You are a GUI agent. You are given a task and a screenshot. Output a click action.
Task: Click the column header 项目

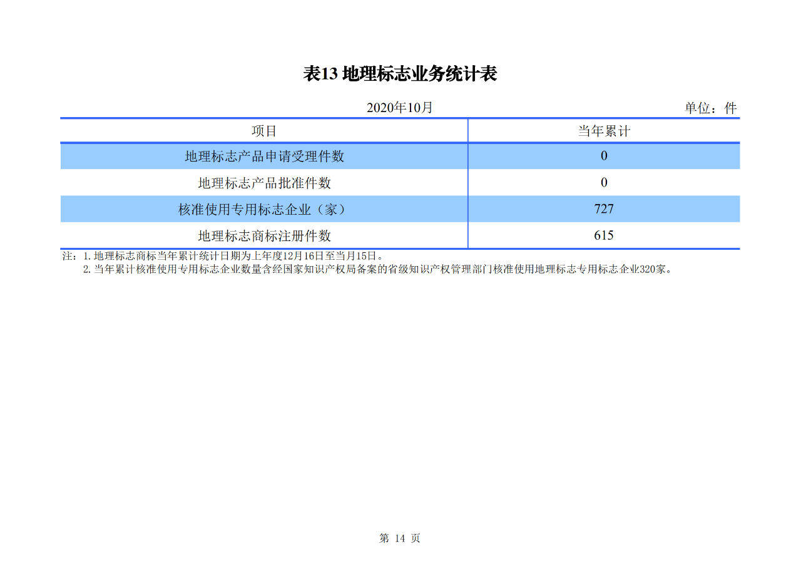264,131
